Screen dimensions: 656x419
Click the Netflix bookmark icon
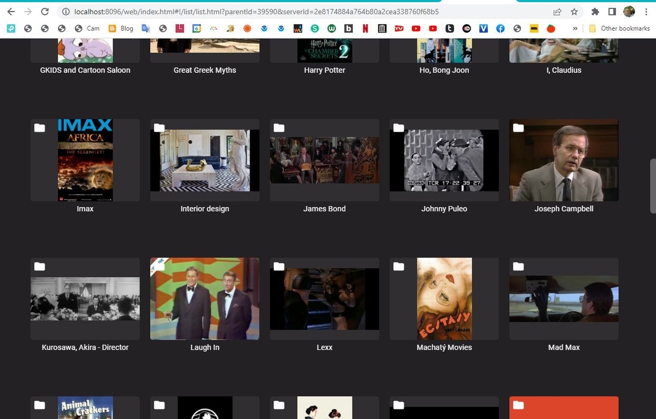(x=365, y=28)
